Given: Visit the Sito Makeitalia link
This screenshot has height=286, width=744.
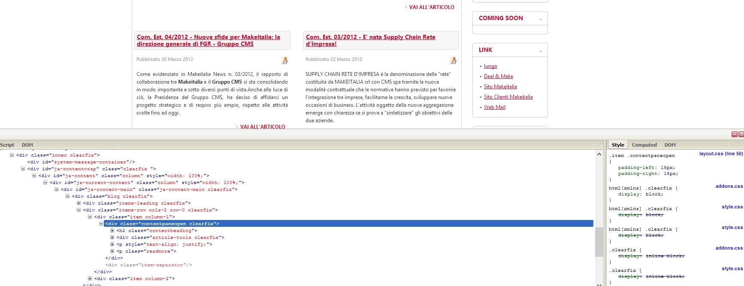Looking at the screenshot, I should [500, 87].
